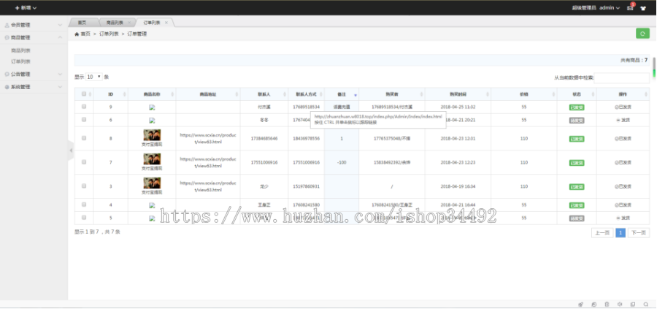Click the green refresh icon button

(642, 33)
